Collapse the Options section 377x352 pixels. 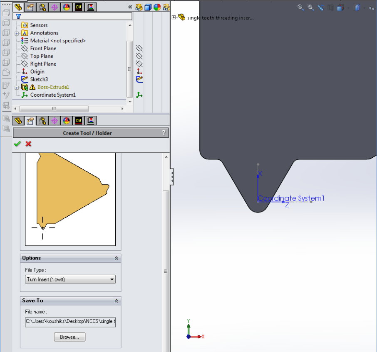(x=116, y=258)
